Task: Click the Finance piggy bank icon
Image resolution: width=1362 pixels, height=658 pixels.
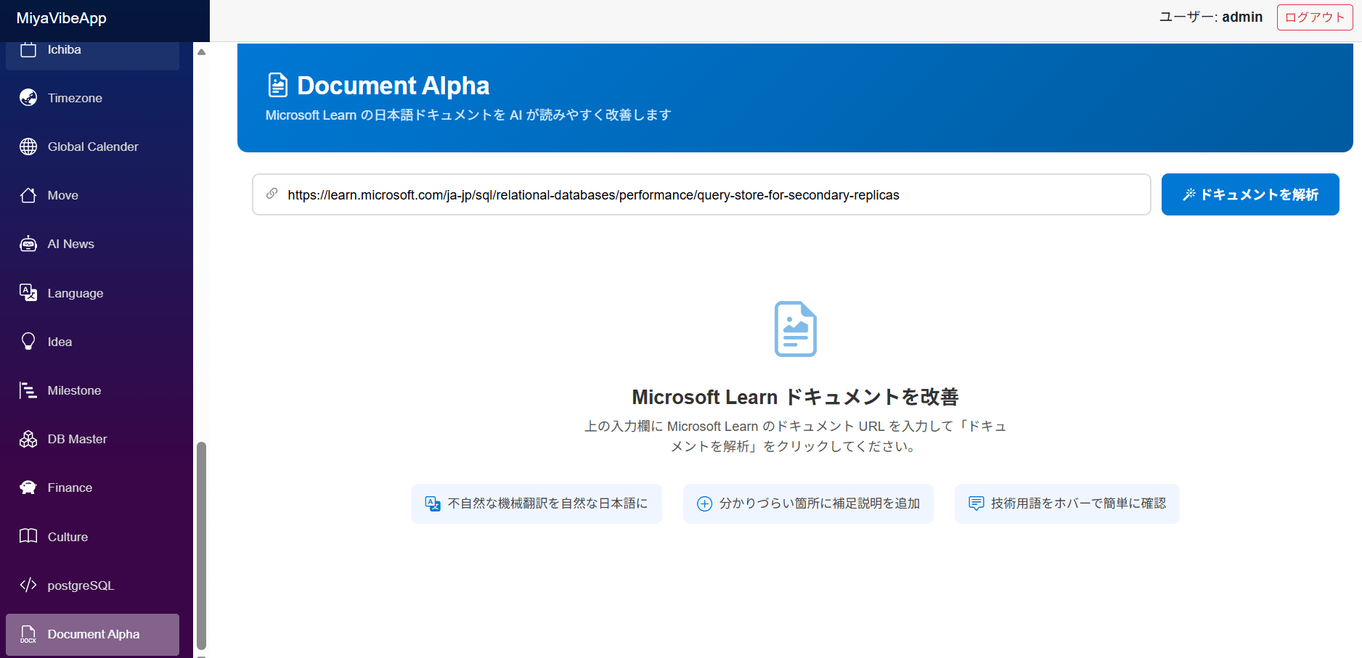Action: point(28,488)
